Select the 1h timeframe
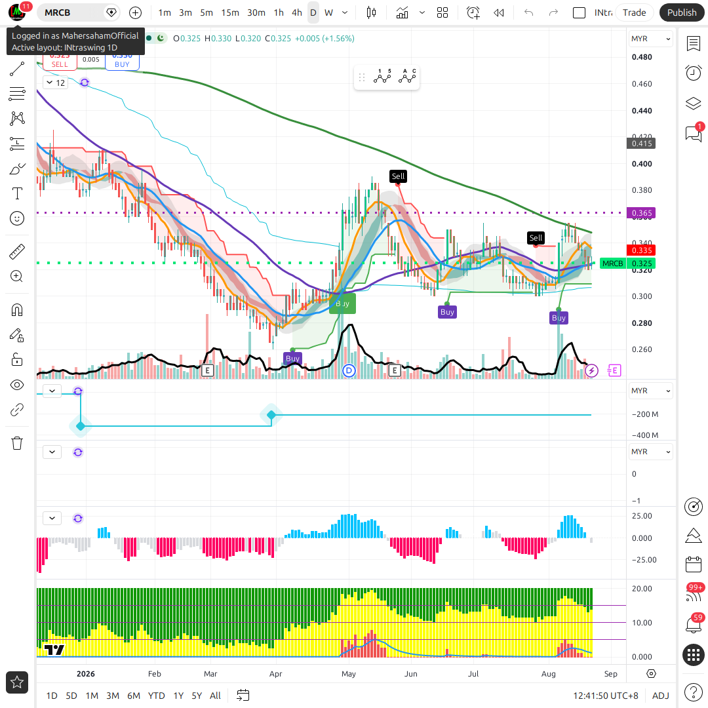 pos(279,12)
